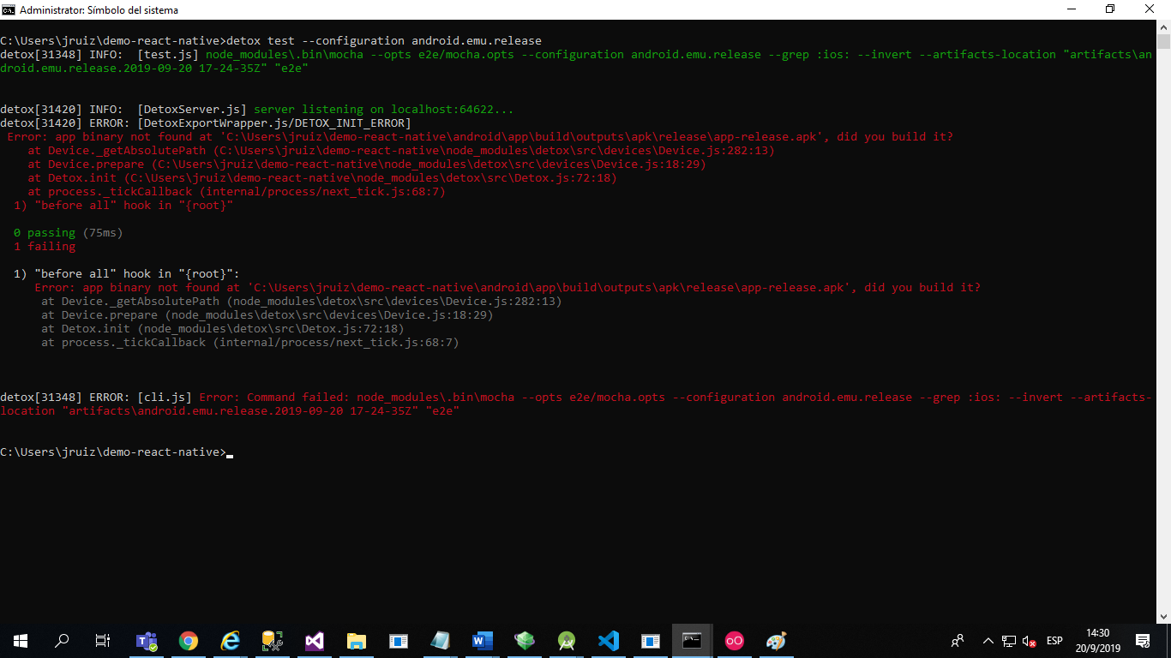The width and height of the screenshot is (1171, 658).
Task: Unmute the system volume
Action: pyautogui.click(x=1029, y=641)
